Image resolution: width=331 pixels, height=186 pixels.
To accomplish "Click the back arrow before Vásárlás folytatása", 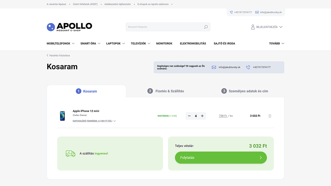I will tap(47, 55).
